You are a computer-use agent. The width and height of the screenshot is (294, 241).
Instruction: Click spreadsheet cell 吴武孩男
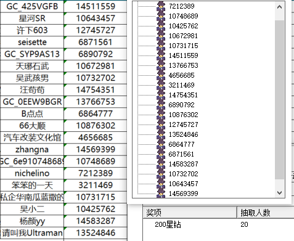[32, 78]
